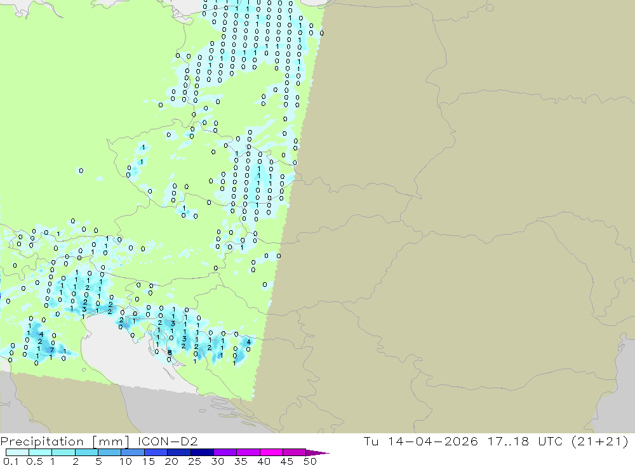
Task: Click the 1–2 mm legend color swatch
Action: [x=63, y=452]
